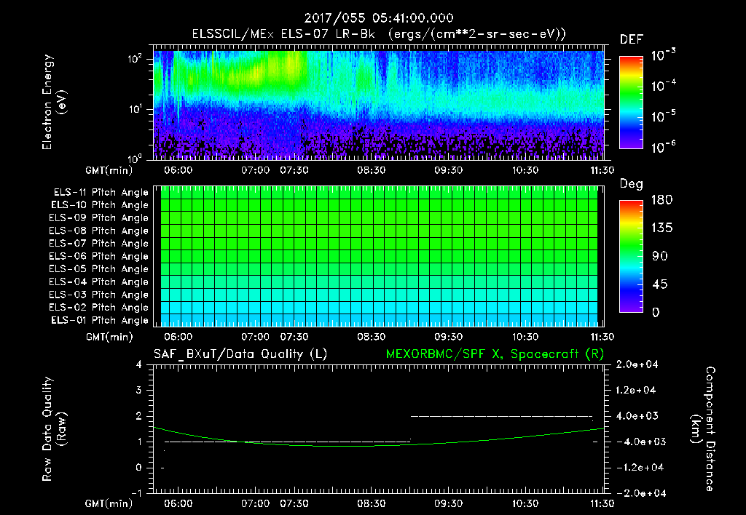This screenshot has width=746, height=515.
Task: Click the Deg label above the color bar
Action: (632, 184)
